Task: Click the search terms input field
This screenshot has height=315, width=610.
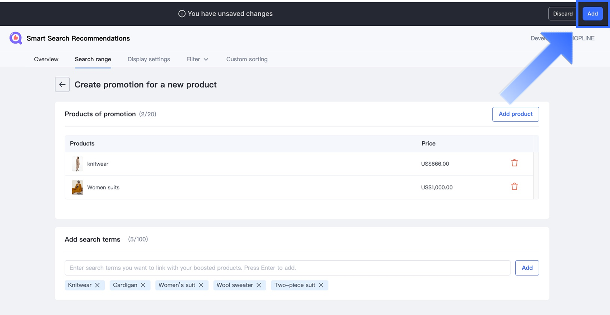Action: 287,268
